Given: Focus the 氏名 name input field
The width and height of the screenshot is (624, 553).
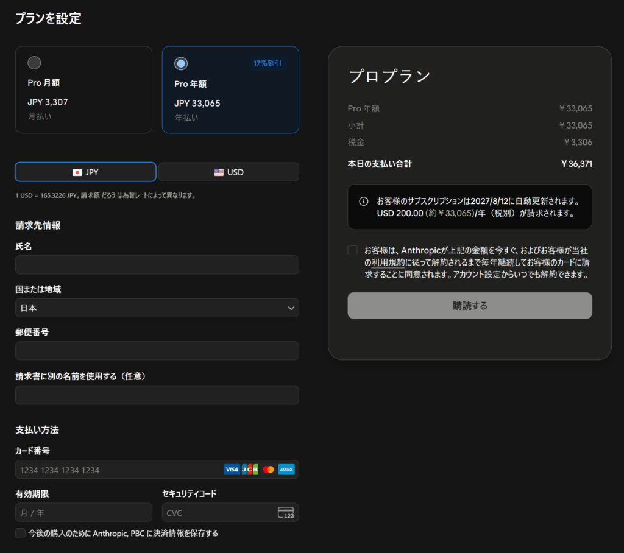Looking at the screenshot, I should point(157,265).
